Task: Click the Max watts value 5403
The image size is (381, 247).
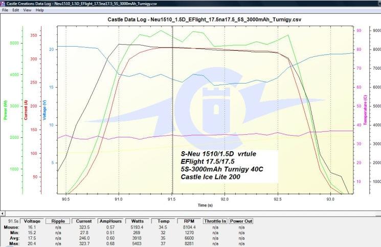Action: [x=137, y=243]
